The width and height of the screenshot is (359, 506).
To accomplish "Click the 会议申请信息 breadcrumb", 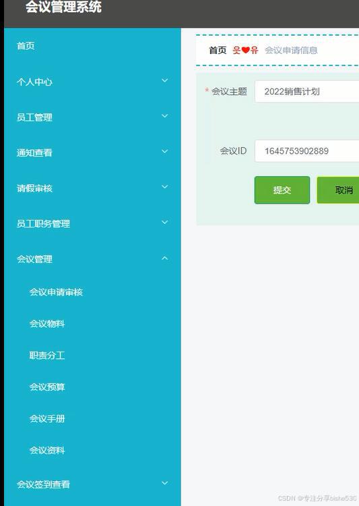I will coord(292,51).
